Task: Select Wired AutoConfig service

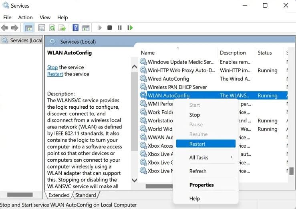Action: click(x=168, y=79)
